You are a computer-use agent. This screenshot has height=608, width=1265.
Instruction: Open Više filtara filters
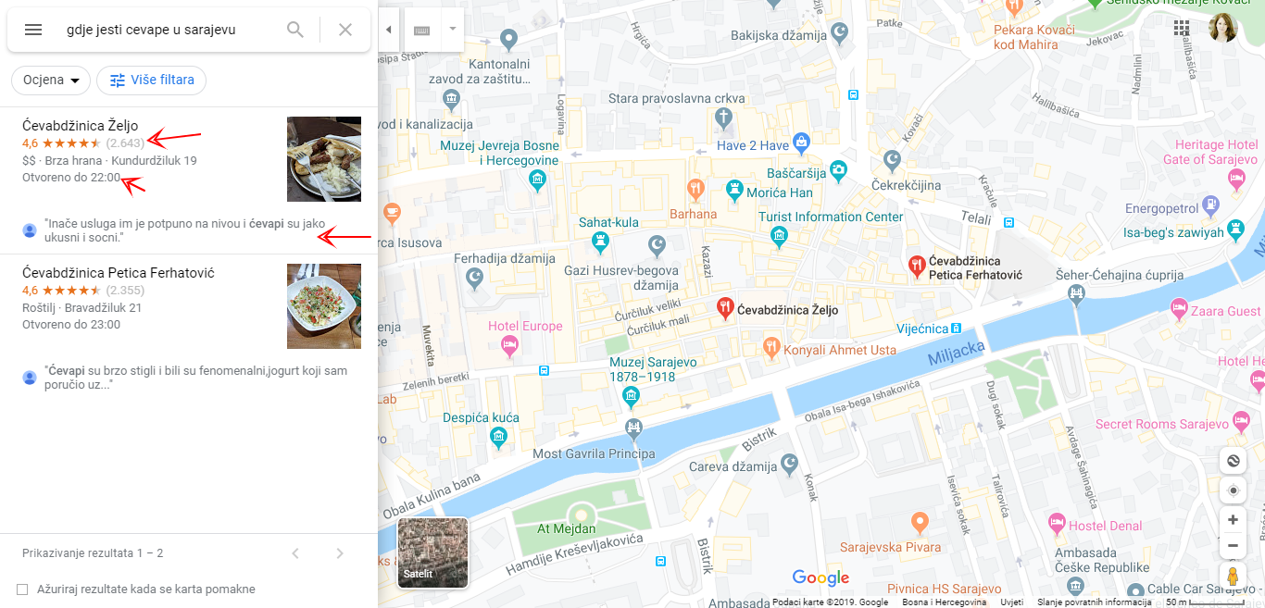point(152,81)
